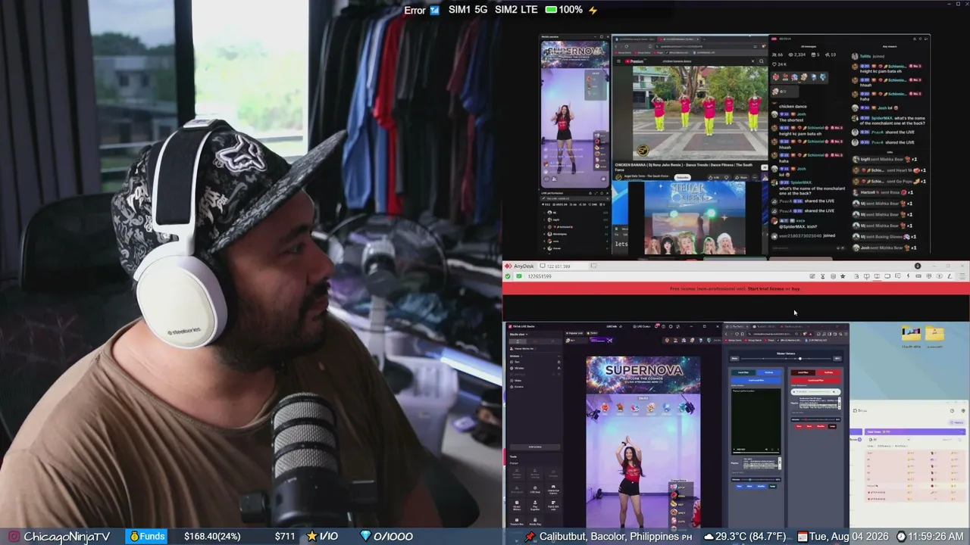Click the YouTube search magnifier icon

[x=762, y=61]
